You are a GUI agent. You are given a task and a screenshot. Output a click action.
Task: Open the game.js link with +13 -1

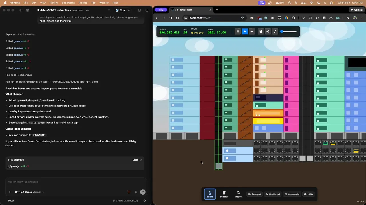pyautogui.click(x=18, y=61)
